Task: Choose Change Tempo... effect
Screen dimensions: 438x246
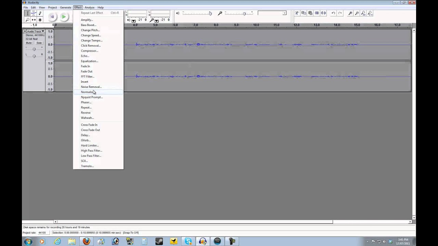Action: 98,40
